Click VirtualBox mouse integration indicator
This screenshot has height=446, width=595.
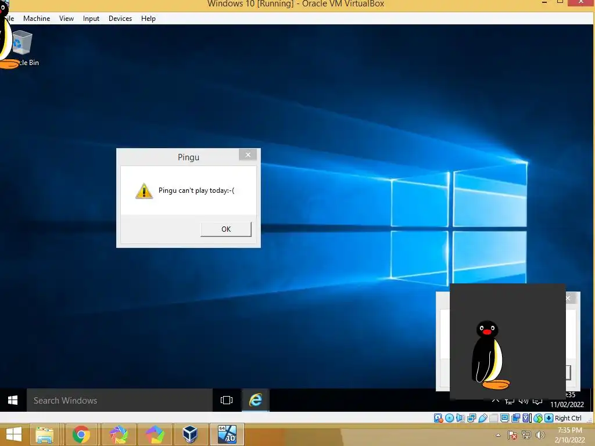[537, 418]
